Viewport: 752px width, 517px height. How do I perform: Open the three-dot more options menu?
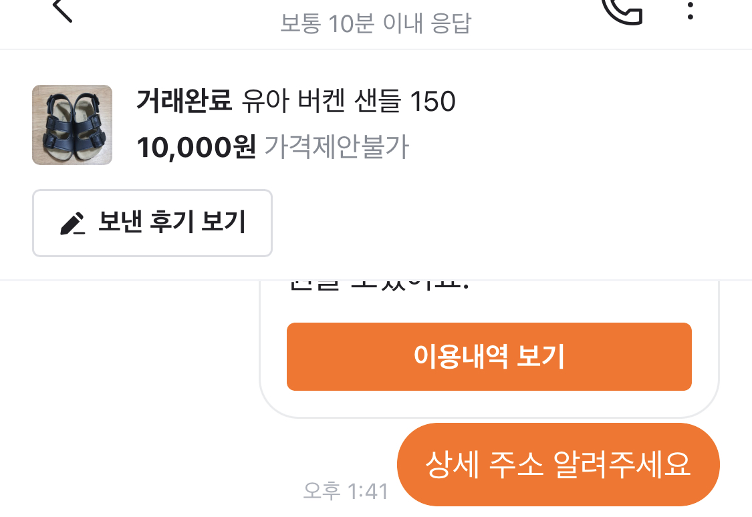691,9
